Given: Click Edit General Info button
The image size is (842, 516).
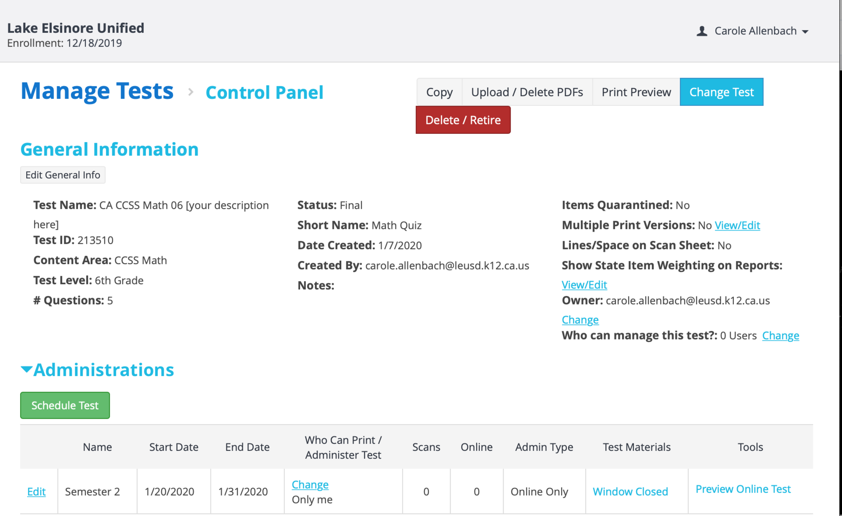Looking at the screenshot, I should [62, 175].
